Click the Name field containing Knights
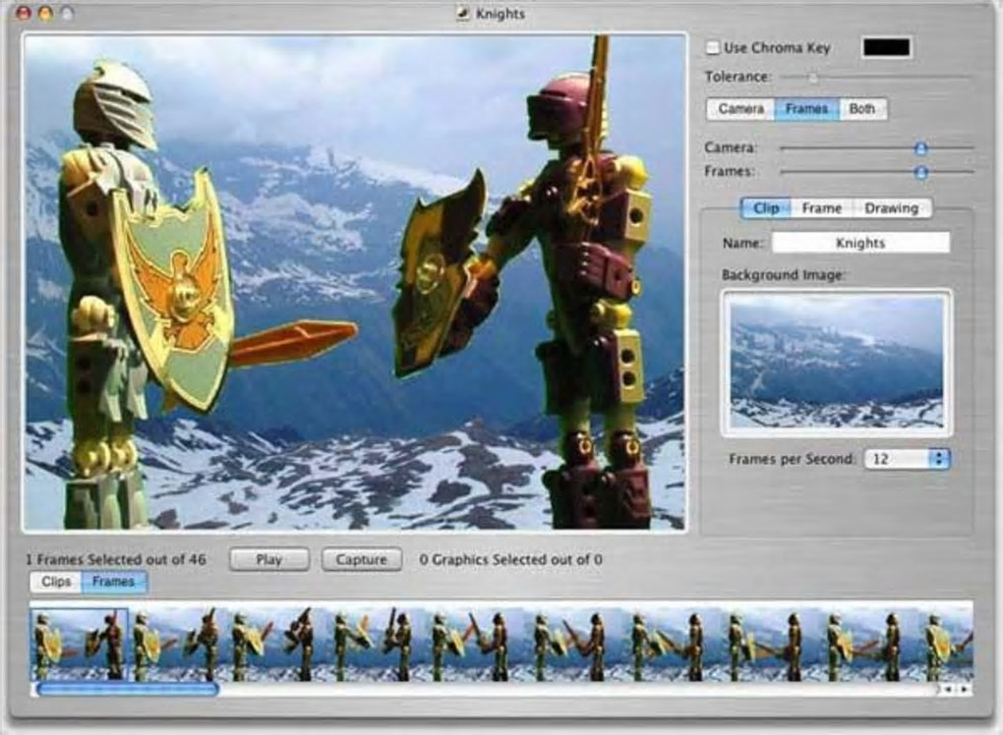 (x=860, y=243)
